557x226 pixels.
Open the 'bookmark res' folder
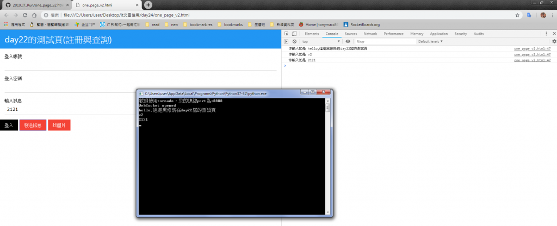click(x=197, y=25)
